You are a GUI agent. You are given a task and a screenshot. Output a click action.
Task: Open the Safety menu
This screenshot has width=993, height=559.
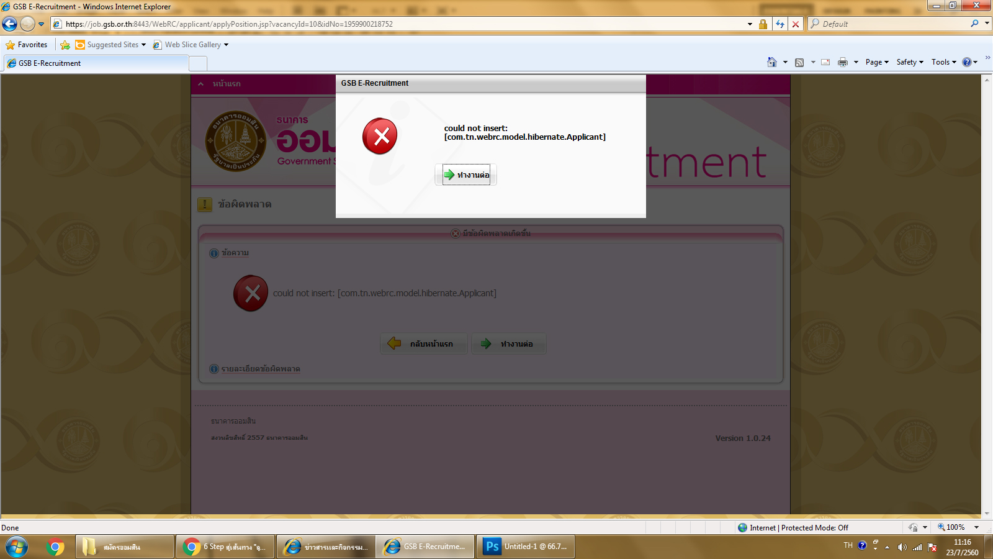[910, 62]
